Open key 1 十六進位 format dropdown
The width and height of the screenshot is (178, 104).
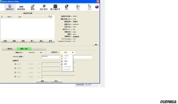click(x=39, y=64)
